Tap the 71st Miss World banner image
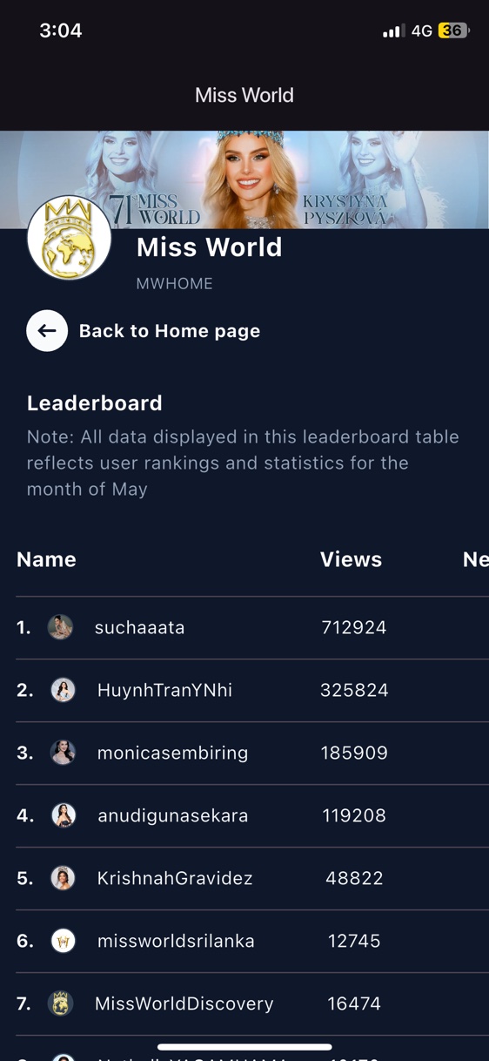 [244, 179]
